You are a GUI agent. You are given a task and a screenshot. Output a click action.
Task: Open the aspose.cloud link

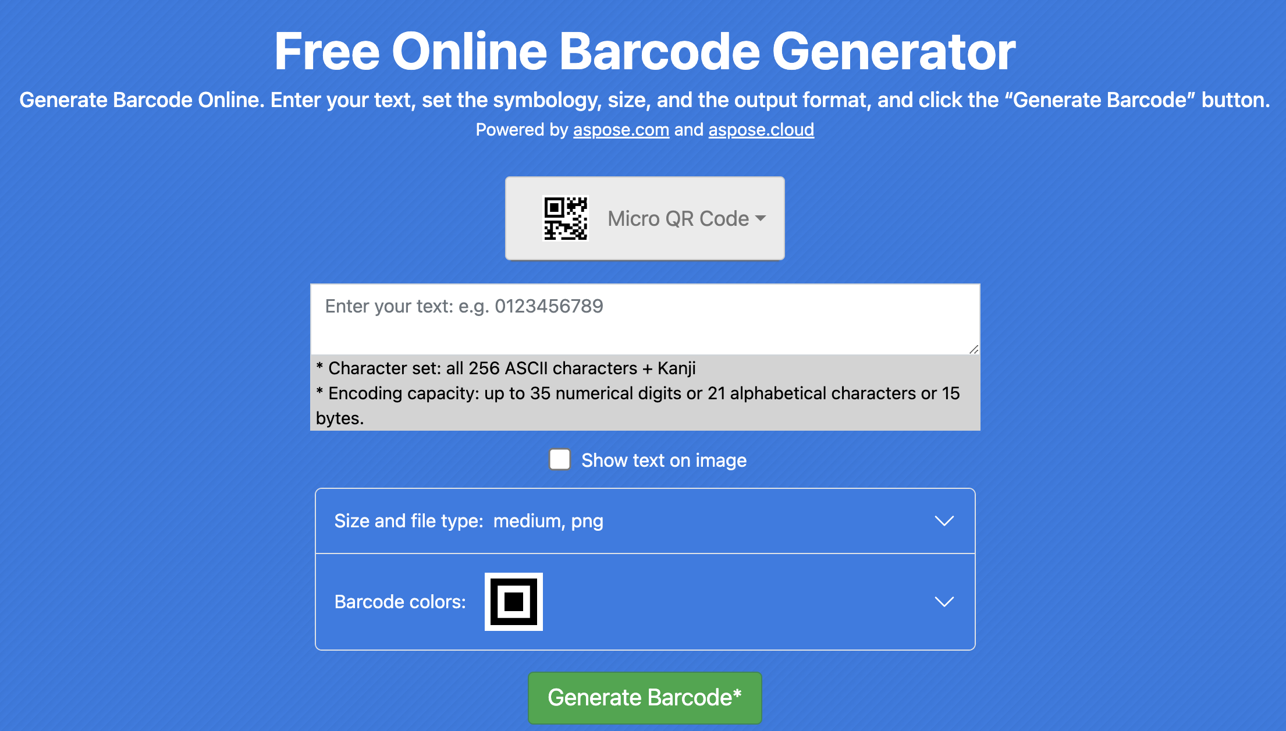tap(761, 129)
